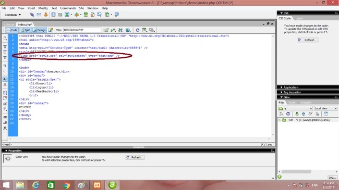Expand the Application panel

click(290, 87)
